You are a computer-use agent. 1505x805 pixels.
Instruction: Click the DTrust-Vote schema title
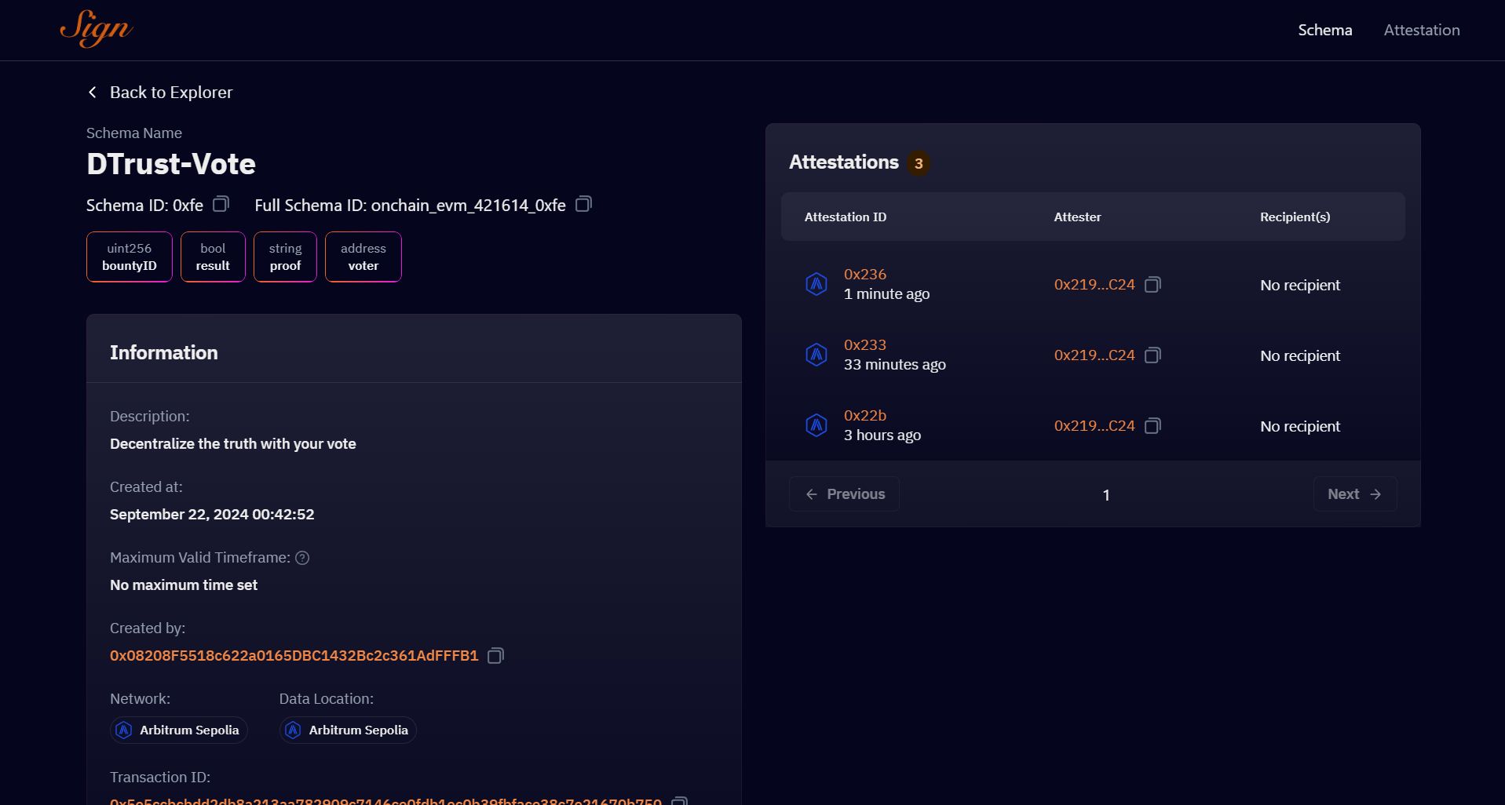pos(171,164)
